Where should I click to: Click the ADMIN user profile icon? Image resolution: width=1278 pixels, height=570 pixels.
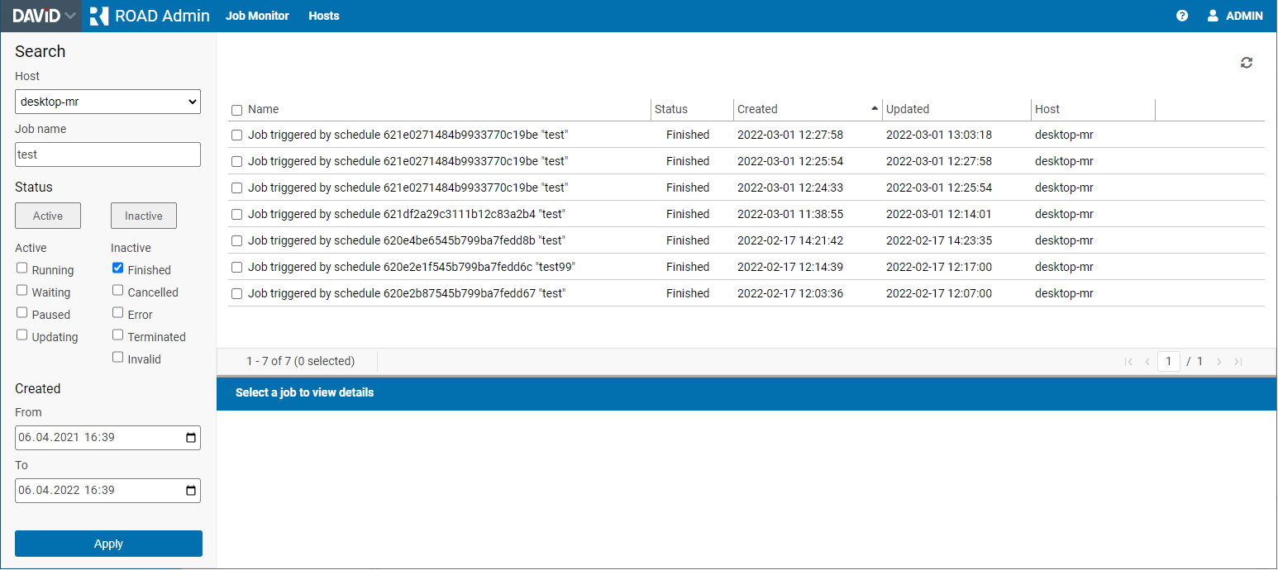click(x=1213, y=16)
